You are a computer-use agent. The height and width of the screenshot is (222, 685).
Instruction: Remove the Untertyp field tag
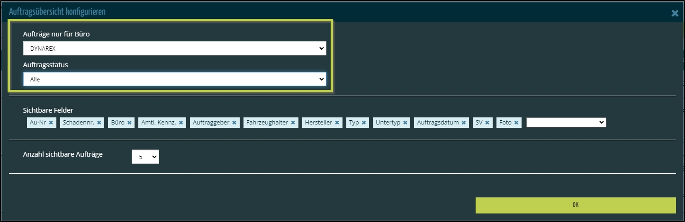tap(405, 123)
